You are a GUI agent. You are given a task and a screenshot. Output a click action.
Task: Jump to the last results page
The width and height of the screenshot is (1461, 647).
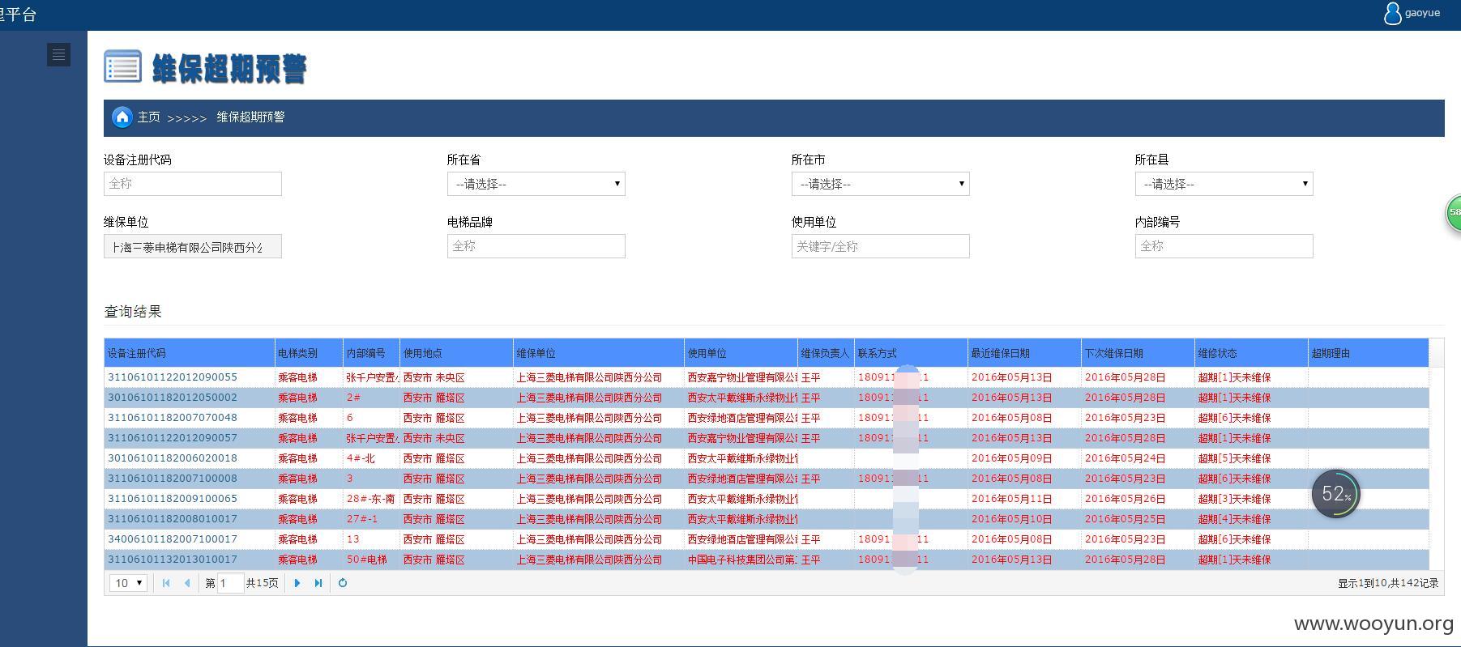(x=318, y=583)
